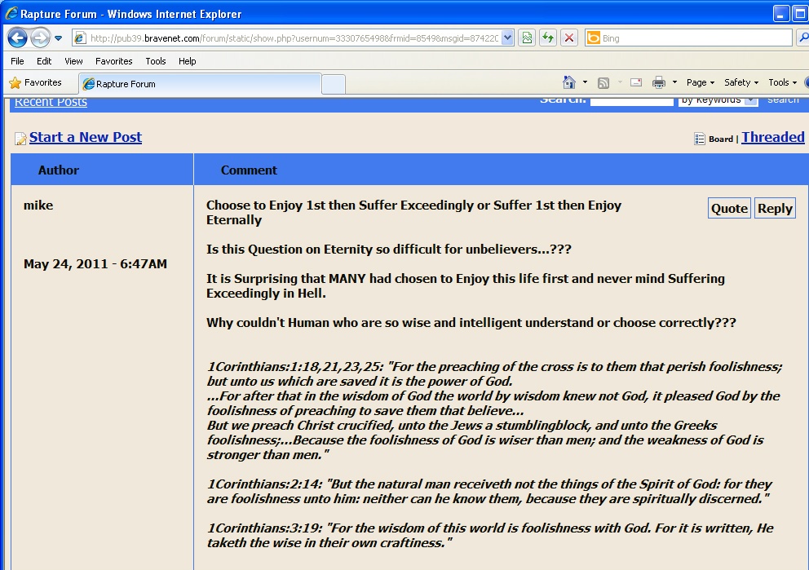Viewport: 809px width, 570px height.
Task: Click the verse reference '1Corinthians:2:14'
Action: (265, 484)
